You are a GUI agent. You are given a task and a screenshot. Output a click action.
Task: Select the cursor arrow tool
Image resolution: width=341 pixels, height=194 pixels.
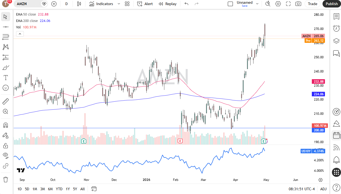pos(6,17)
